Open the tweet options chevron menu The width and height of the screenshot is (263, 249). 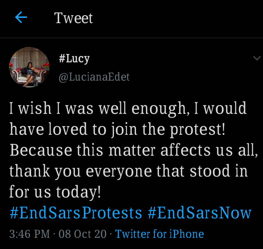257,58
